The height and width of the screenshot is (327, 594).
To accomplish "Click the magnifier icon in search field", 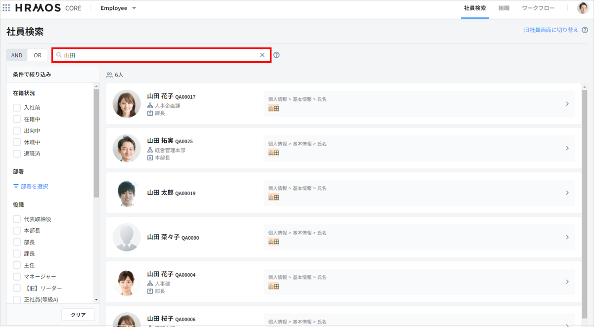I will point(59,55).
